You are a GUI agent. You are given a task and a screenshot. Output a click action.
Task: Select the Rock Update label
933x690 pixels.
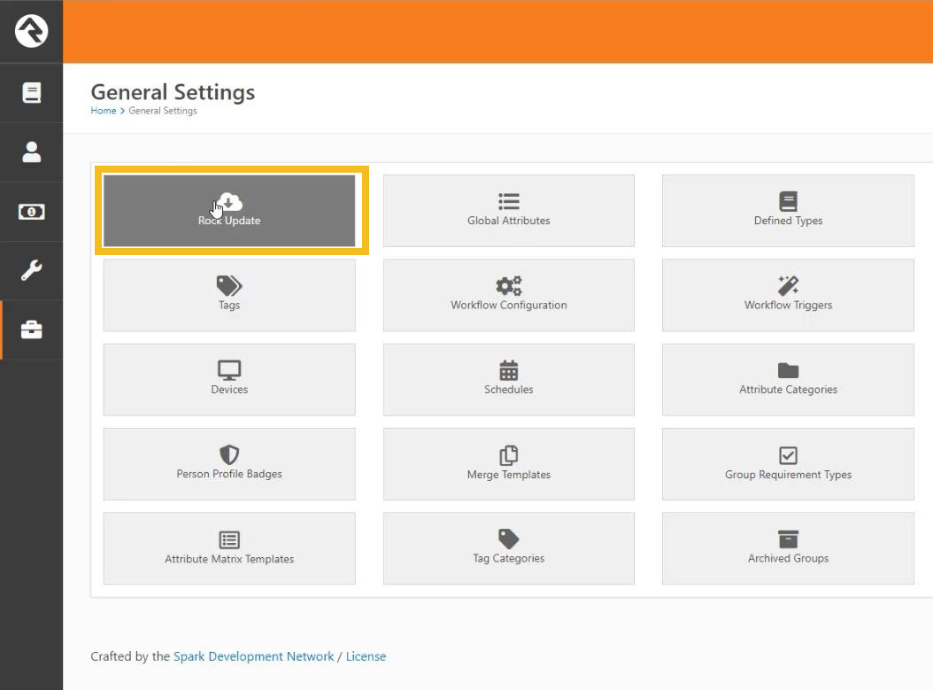[229, 221]
